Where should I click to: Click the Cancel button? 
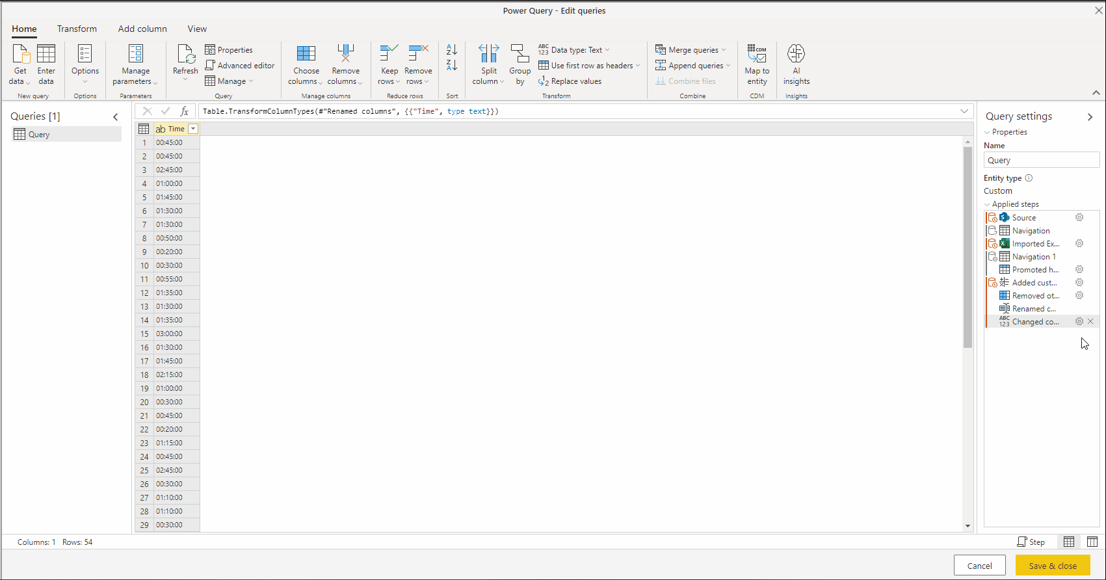coord(979,566)
